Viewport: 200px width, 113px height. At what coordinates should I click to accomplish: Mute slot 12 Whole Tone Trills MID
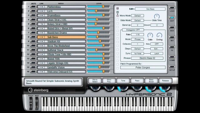(x=33, y=54)
